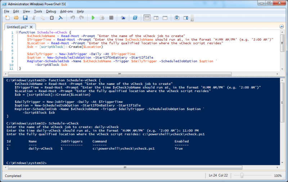The height and width of the screenshot is (182, 288).
Task: Undo the last edit with the toolbar icon
Action: click(73, 18)
